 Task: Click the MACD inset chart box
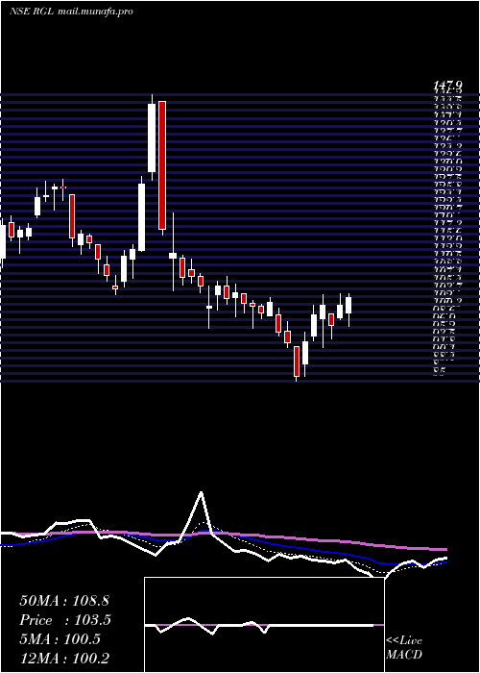click(264, 625)
